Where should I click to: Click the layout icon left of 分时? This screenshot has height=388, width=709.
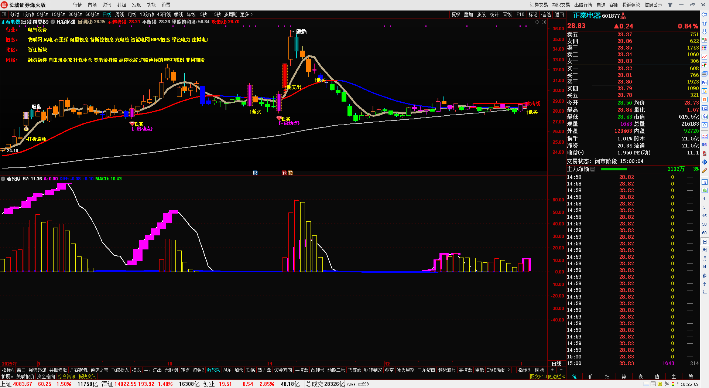[4, 14]
